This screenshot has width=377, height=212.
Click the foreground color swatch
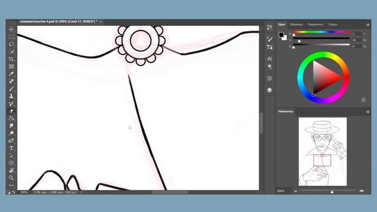[281, 35]
